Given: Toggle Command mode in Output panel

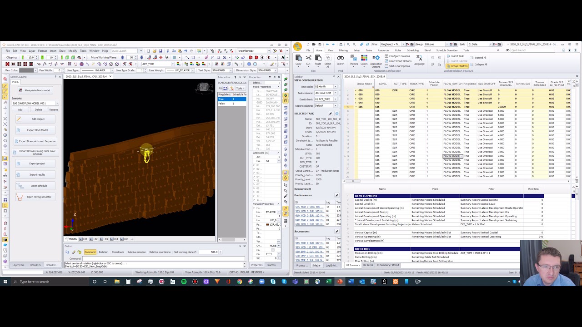Looking at the screenshot, I should 90,252.
